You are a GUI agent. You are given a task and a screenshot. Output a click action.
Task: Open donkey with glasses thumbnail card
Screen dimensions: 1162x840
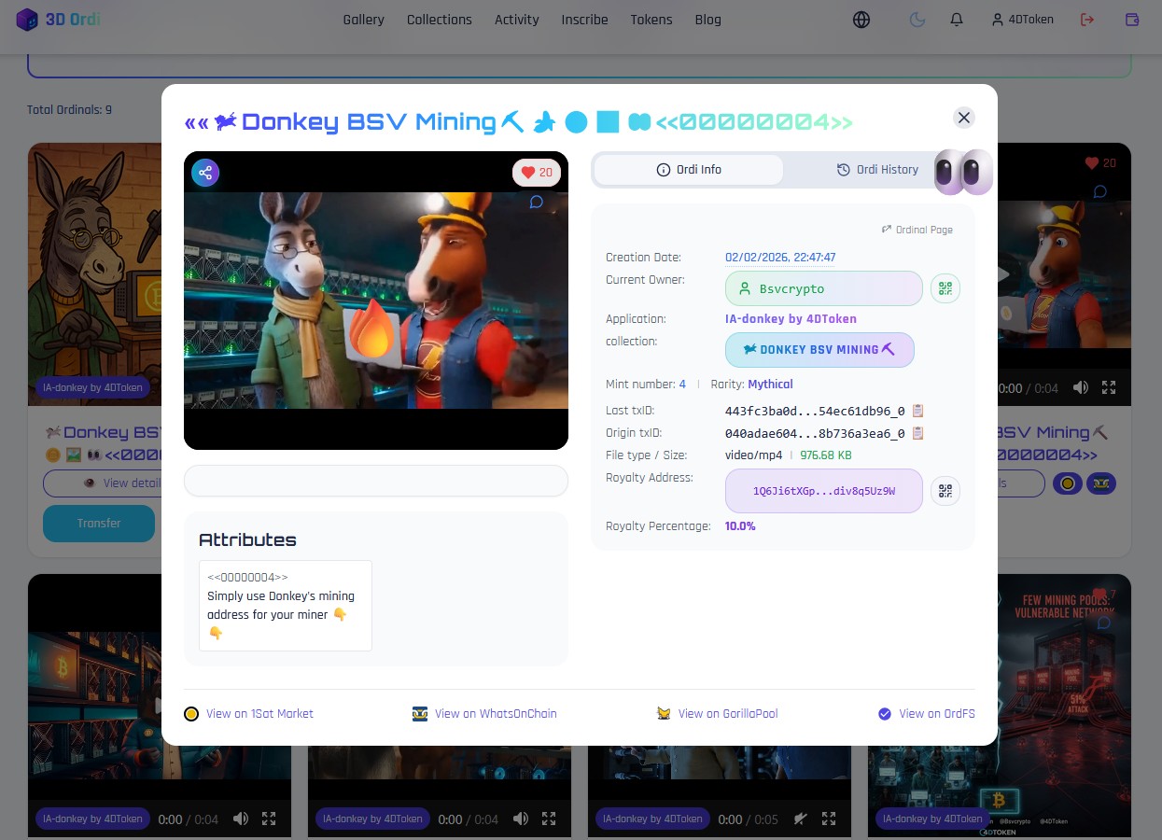click(x=94, y=274)
